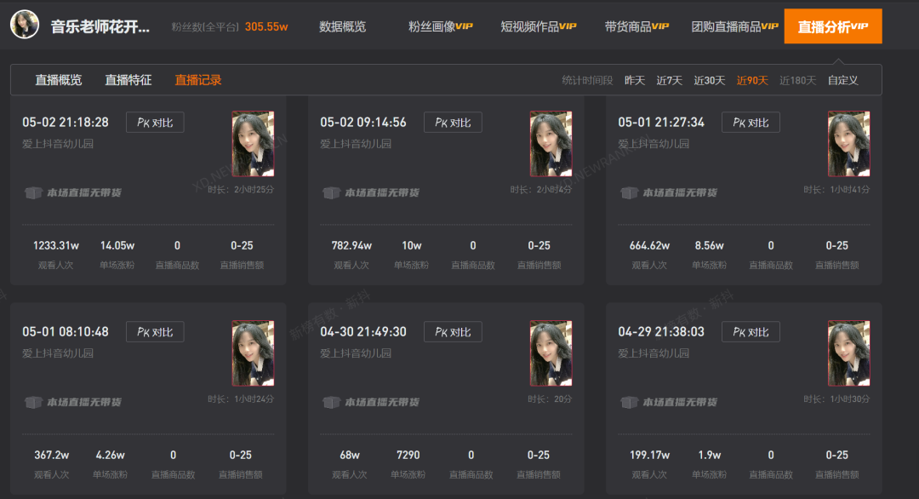Click the streamer's profile avatar
Viewport: 919px width, 499px height.
[x=25, y=25]
